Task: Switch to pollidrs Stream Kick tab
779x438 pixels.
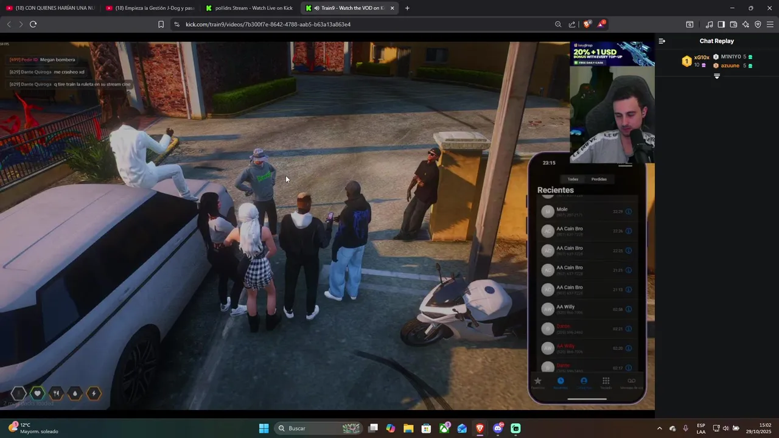Action: (250, 8)
